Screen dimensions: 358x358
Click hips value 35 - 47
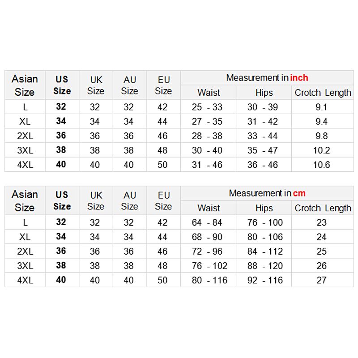coord(263,150)
